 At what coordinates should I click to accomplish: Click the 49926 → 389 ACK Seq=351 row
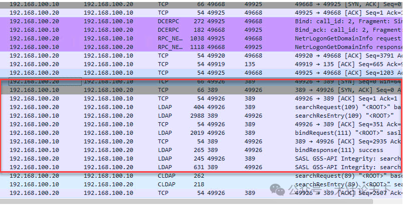(202, 124)
